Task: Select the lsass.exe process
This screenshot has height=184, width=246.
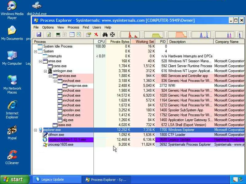Action: click(138, 125)
